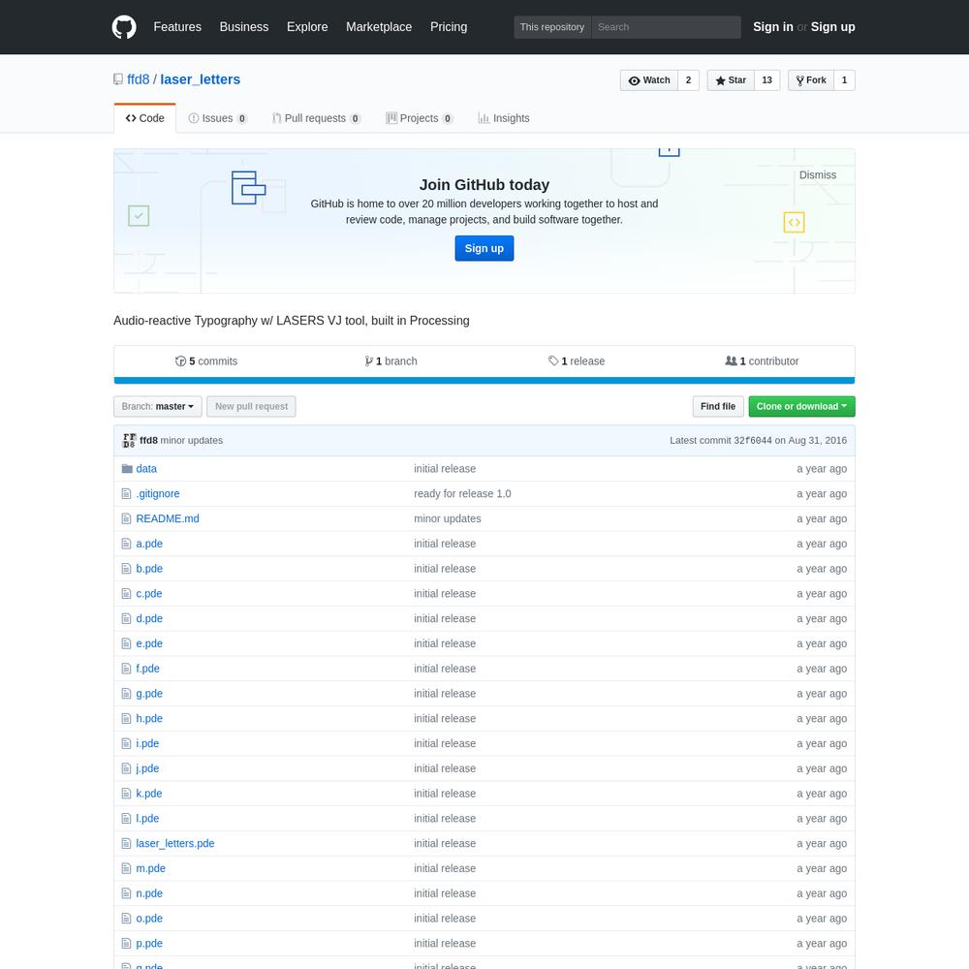Click the repository book icon beside ffd8

pyautogui.click(x=118, y=79)
